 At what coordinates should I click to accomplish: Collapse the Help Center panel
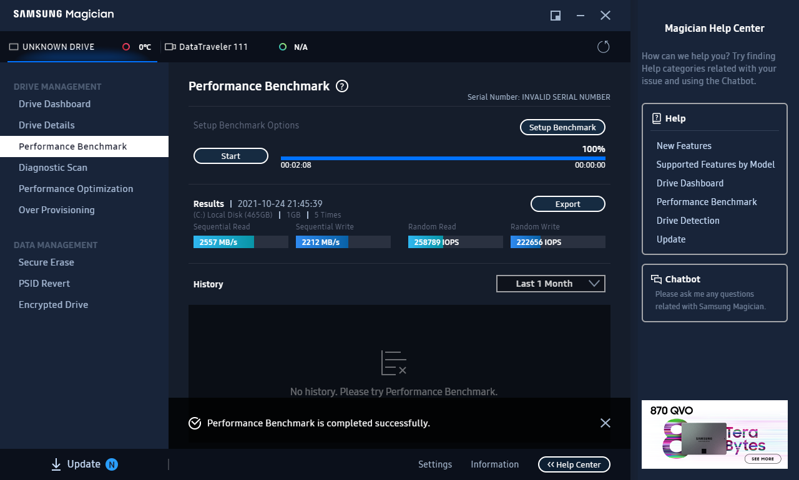click(574, 464)
